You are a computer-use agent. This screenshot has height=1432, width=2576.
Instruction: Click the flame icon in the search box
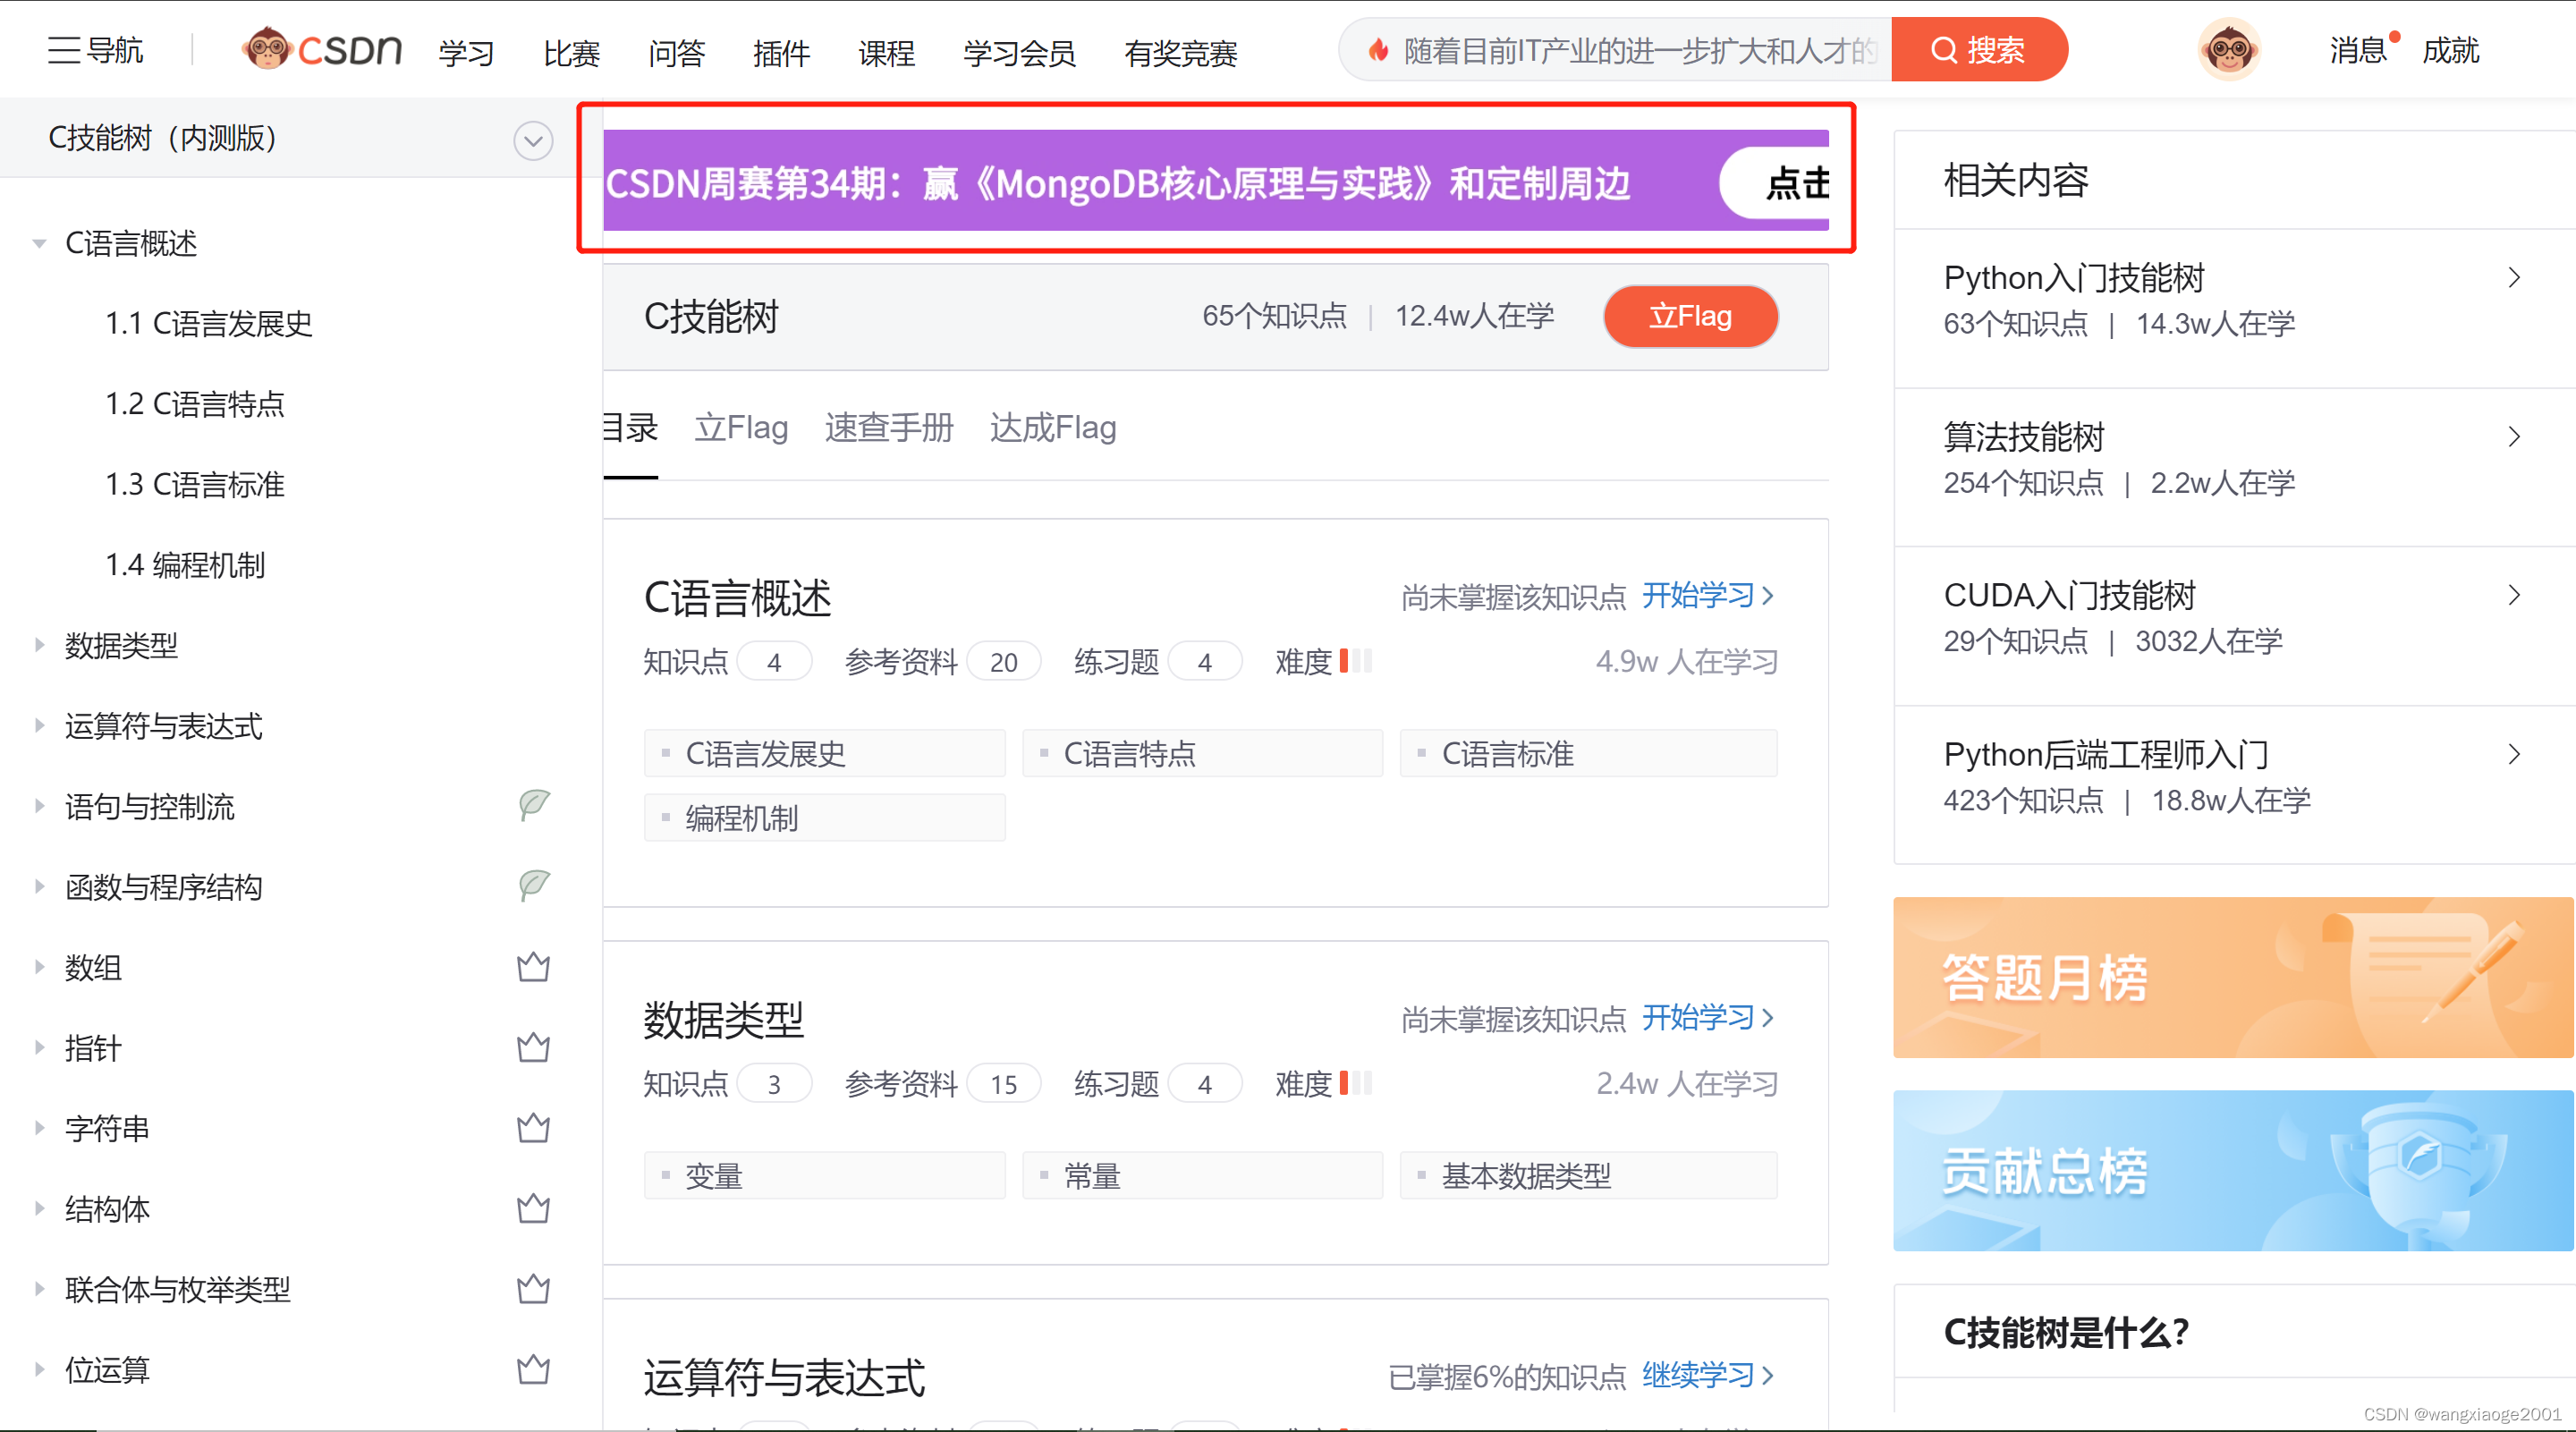click(x=1378, y=50)
